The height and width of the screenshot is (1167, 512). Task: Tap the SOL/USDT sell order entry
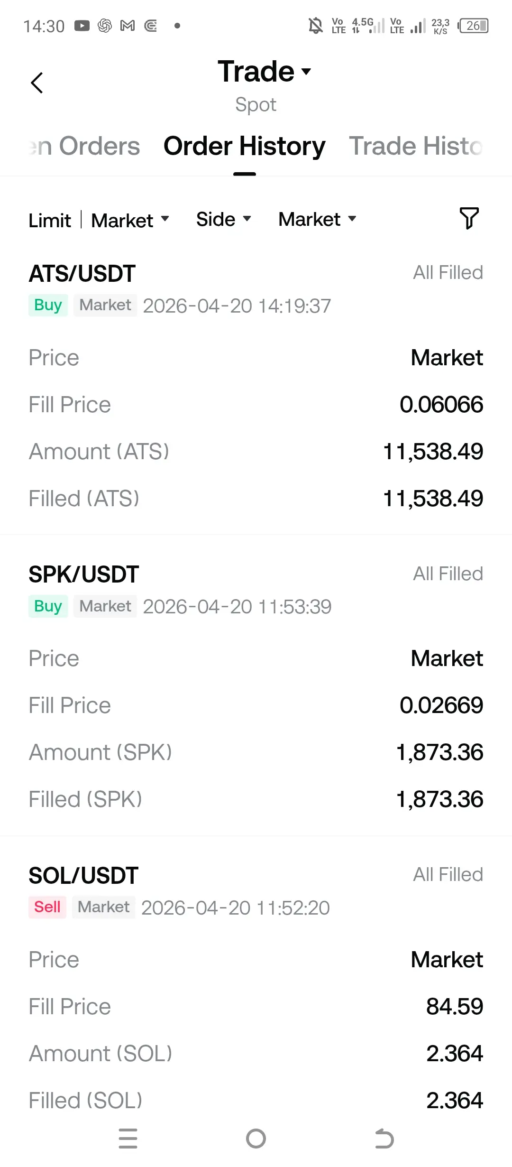pos(83,875)
